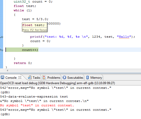
Task: Click instruction pointer arrow beside count++ line
Action: click(2, 50)
